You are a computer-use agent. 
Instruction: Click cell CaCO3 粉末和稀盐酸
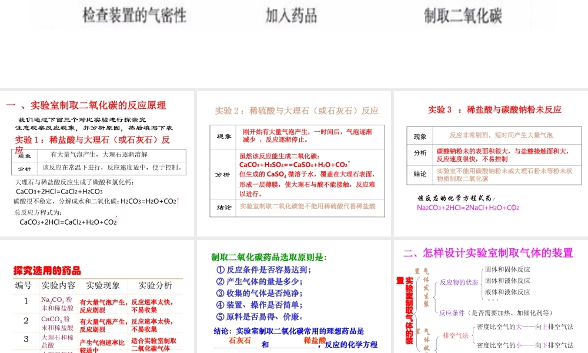pos(58,324)
